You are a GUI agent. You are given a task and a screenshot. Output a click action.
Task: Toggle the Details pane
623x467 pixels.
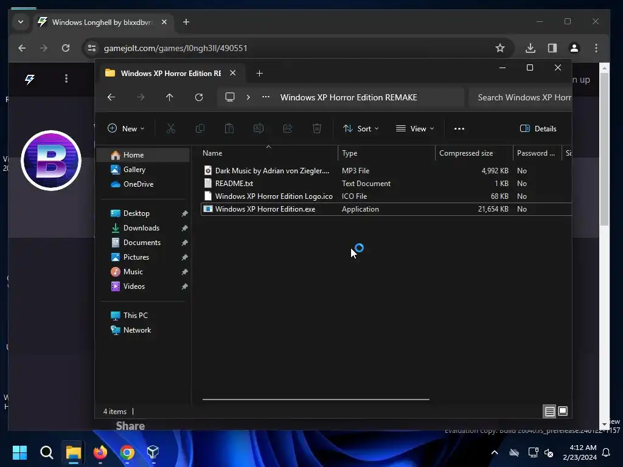pos(538,129)
